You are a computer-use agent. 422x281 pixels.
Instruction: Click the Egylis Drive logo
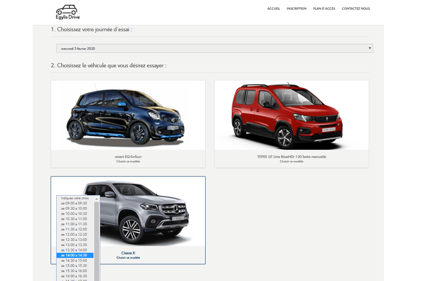tap(68, 12)
